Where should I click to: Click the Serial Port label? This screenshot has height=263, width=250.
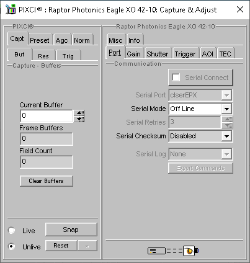click(151, 95)
